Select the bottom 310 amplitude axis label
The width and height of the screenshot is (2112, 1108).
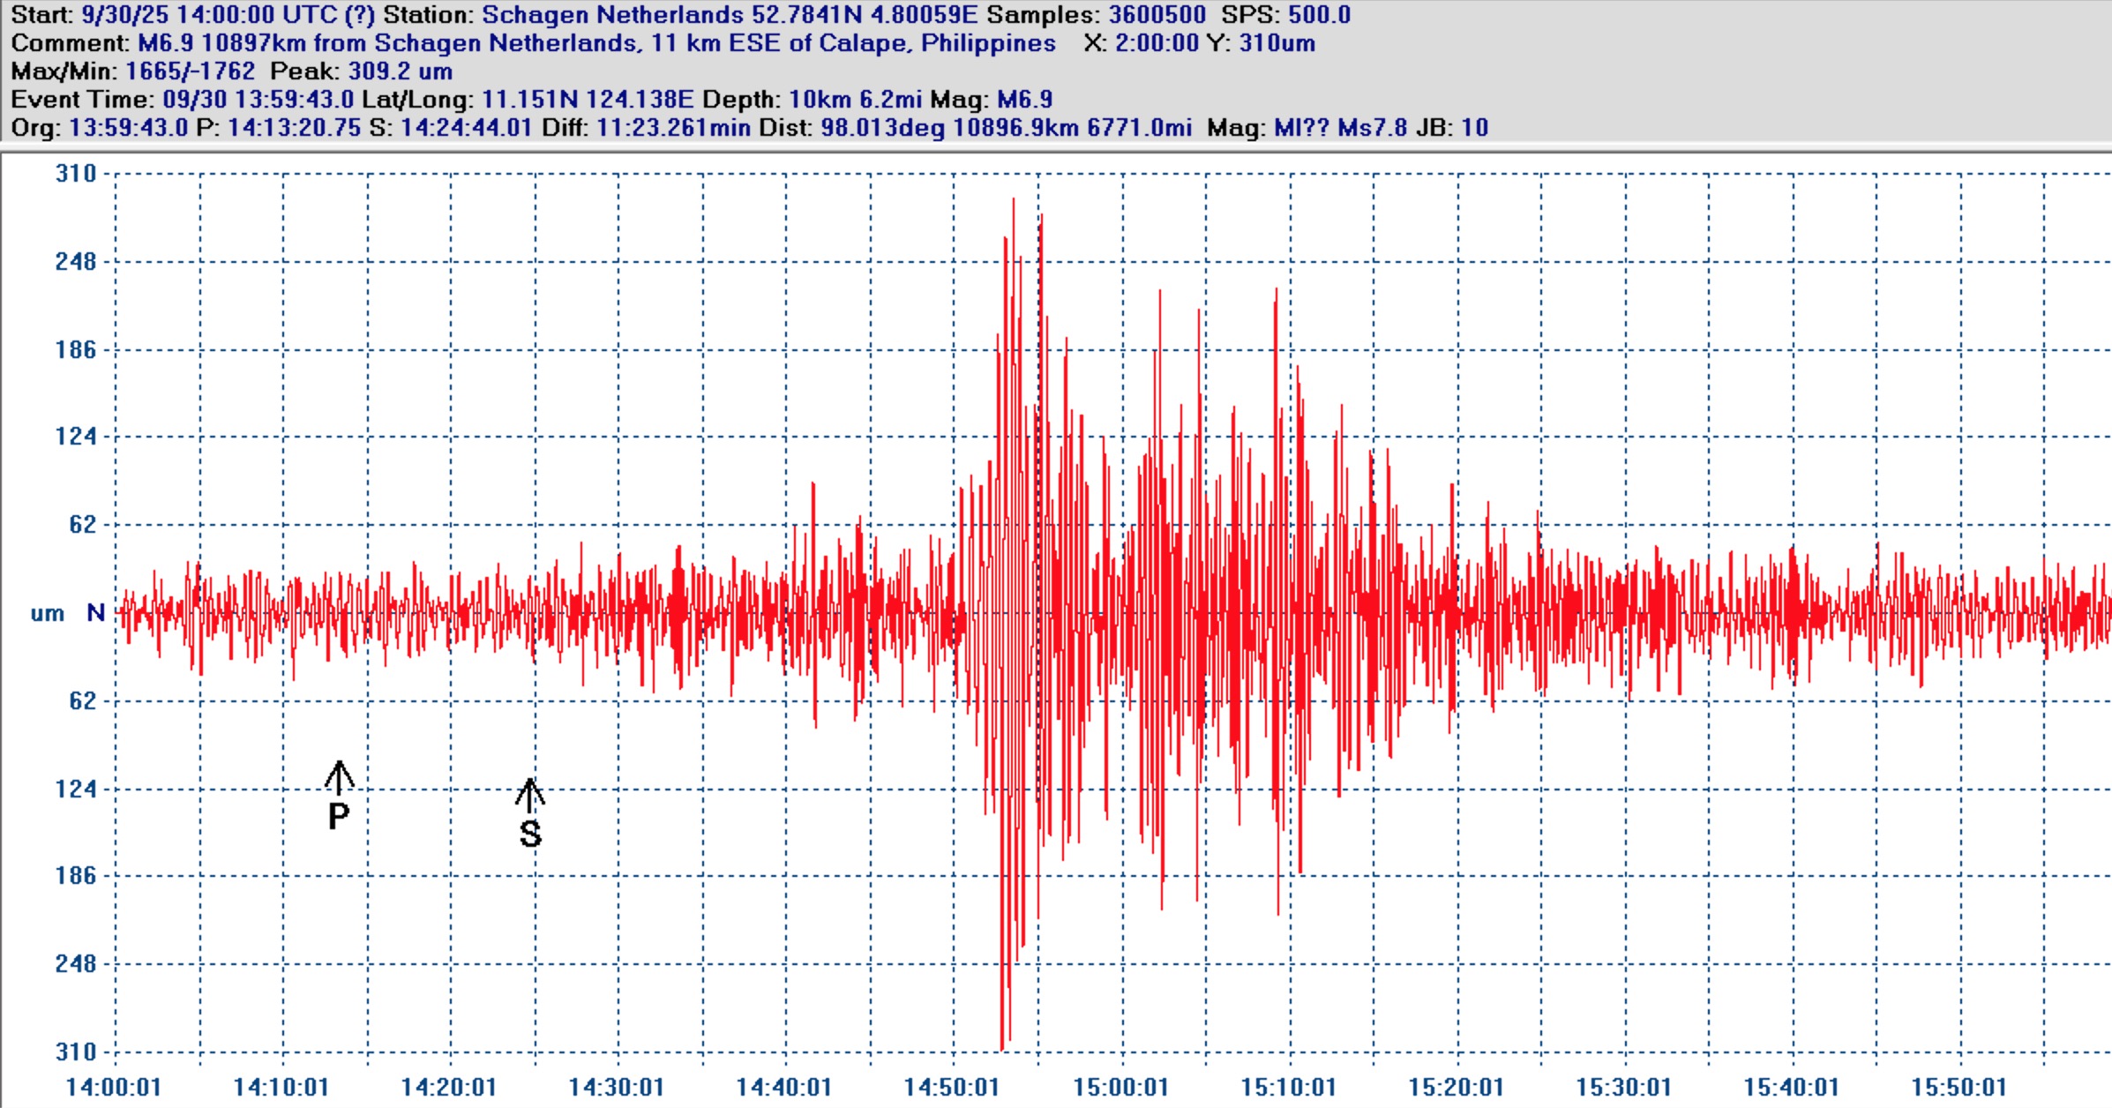[x=76, y=1052]
